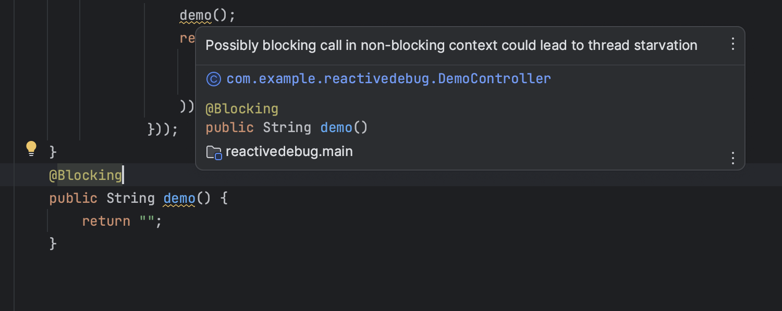This screenshot has height=311, width=782.
Task: Click the thread starvation warning message text
Action: [451, 46]
